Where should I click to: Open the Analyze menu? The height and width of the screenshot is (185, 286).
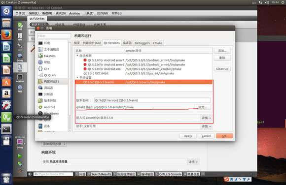74,13
